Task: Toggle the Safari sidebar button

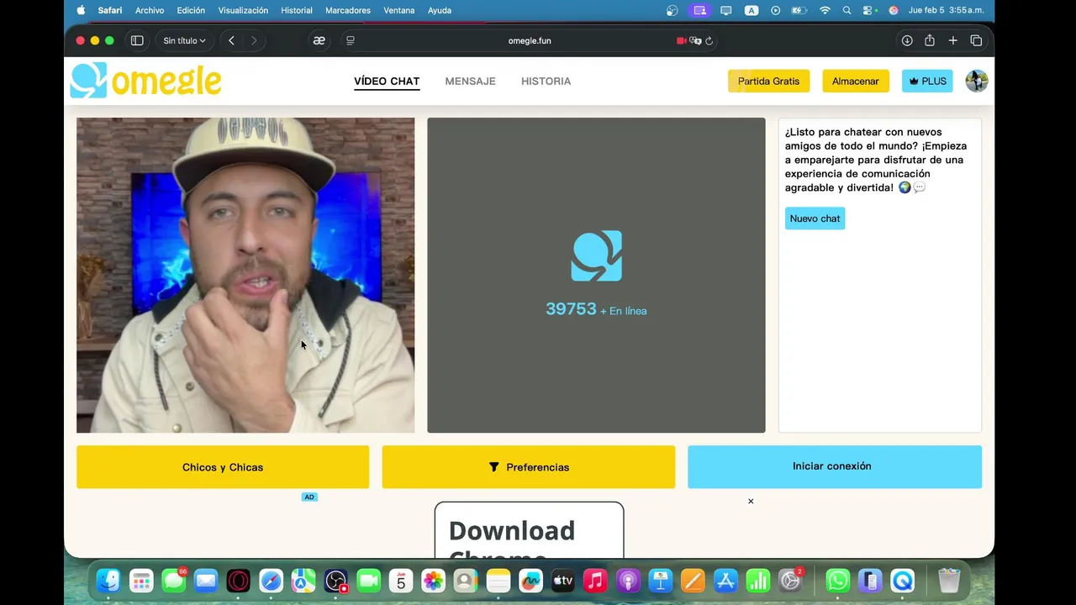Action: pyautogui.click(x=137, y=40)
